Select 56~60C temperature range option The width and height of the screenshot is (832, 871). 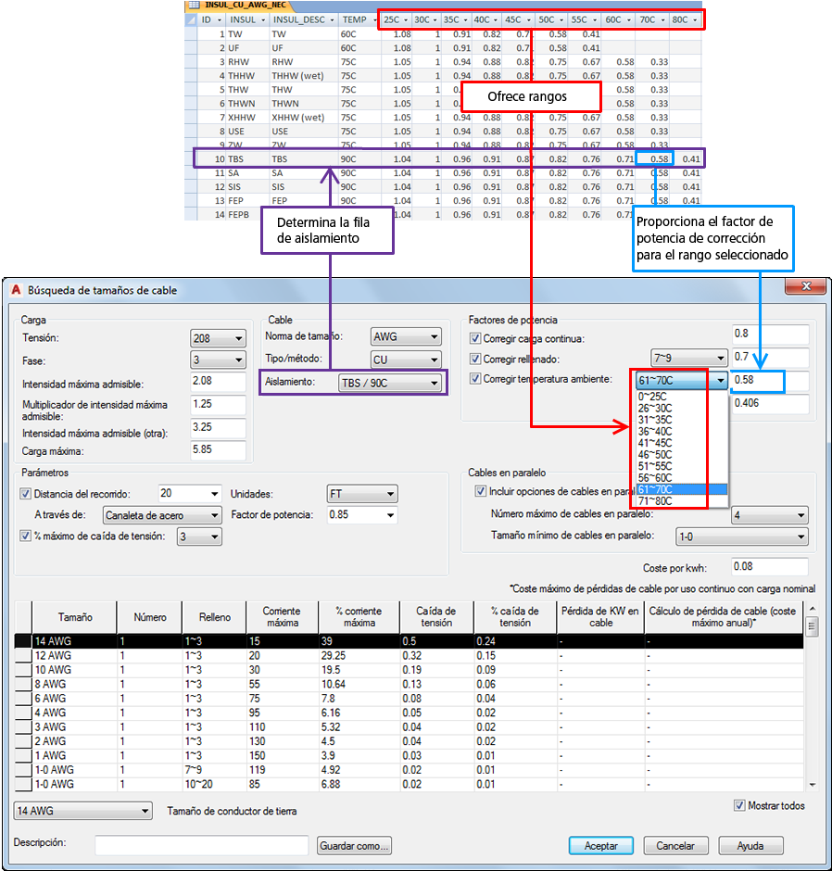(x=682, y=478)
